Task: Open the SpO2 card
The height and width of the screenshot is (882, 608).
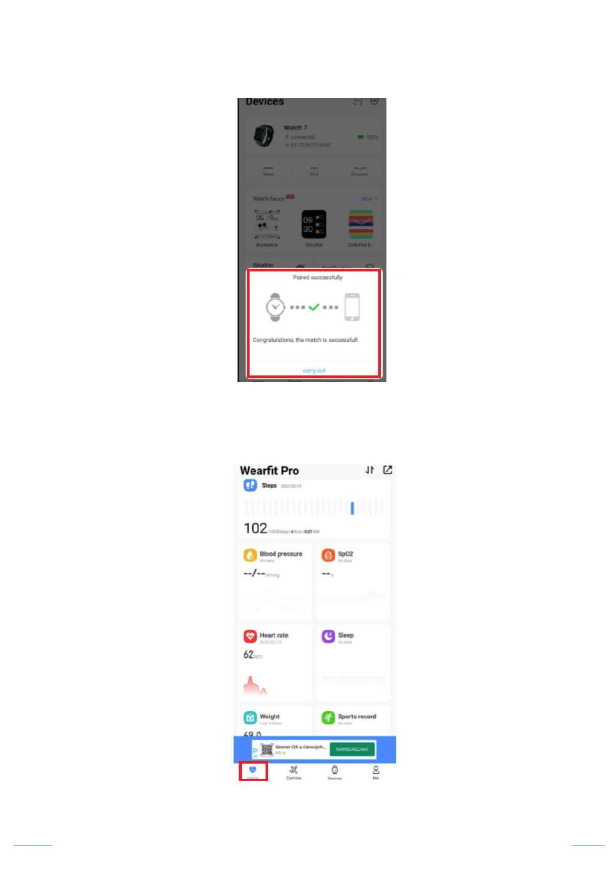Action: pos(353,582)
